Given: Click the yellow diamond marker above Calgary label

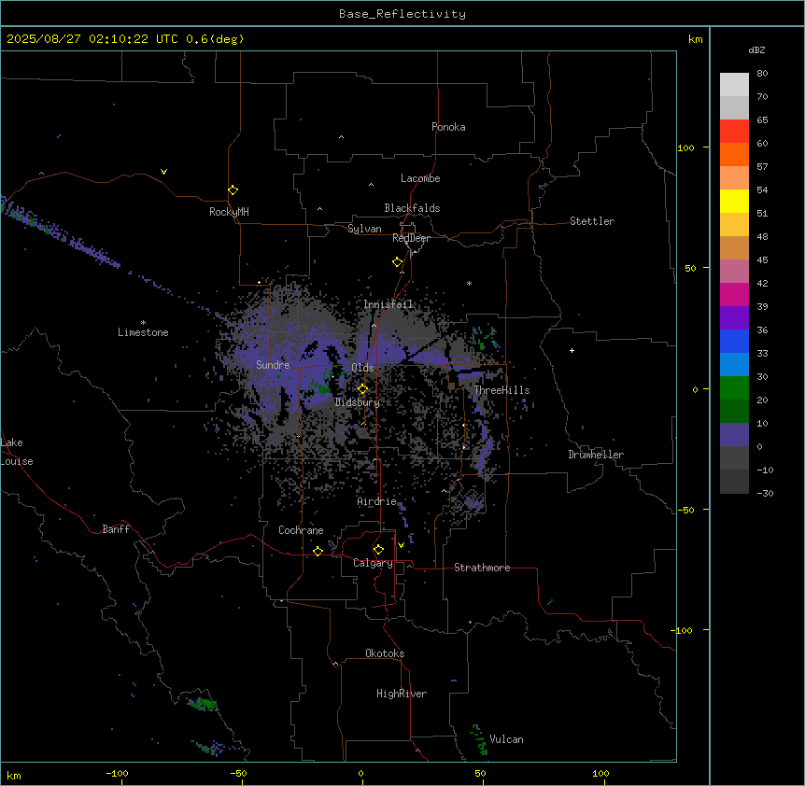Looking at the screenshot, I should click(x=378, y=550).
